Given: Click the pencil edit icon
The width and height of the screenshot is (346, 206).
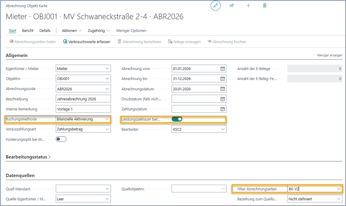Looking at the screenshot, I should pyautogui.click(x=216, y=5).
